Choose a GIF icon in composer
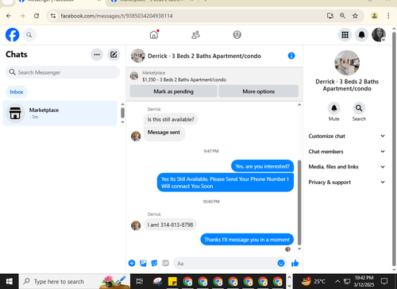The width and height of the screenshot is (397, 289). tap(165, 263)
